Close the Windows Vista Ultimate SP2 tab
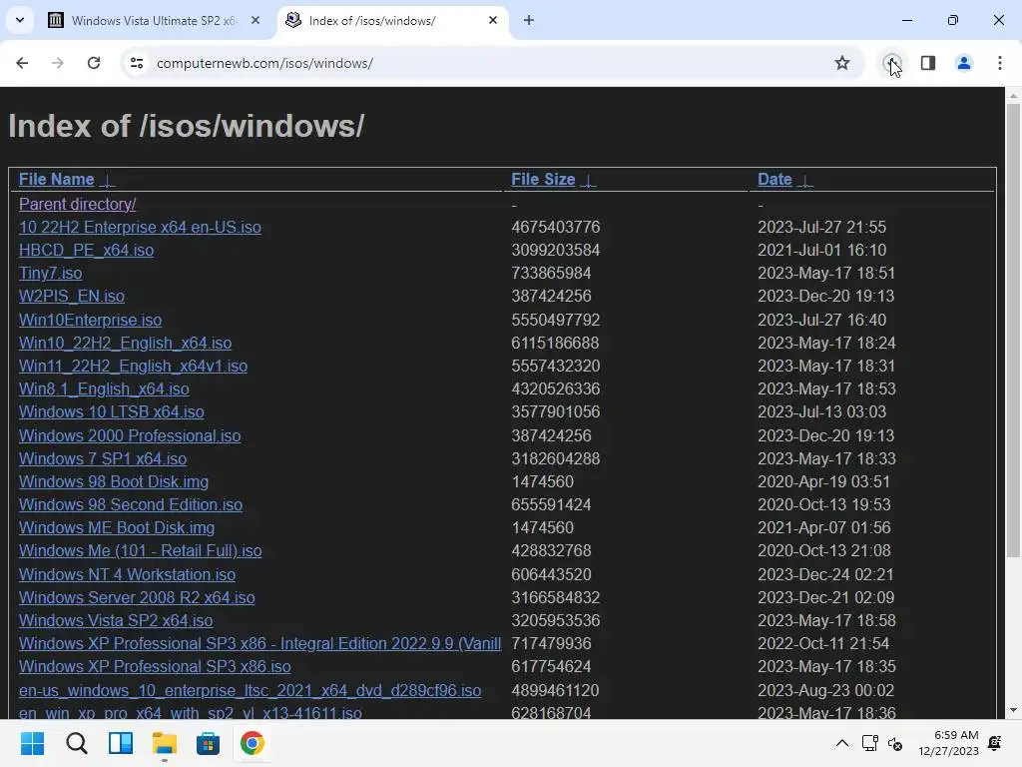Screen dimensions: 1022x767 pos(255,20)
